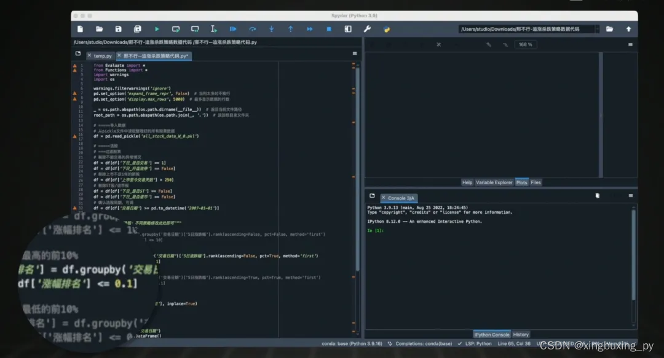
Task: Click the LSP: Python status entry
Action: [474, 344]
